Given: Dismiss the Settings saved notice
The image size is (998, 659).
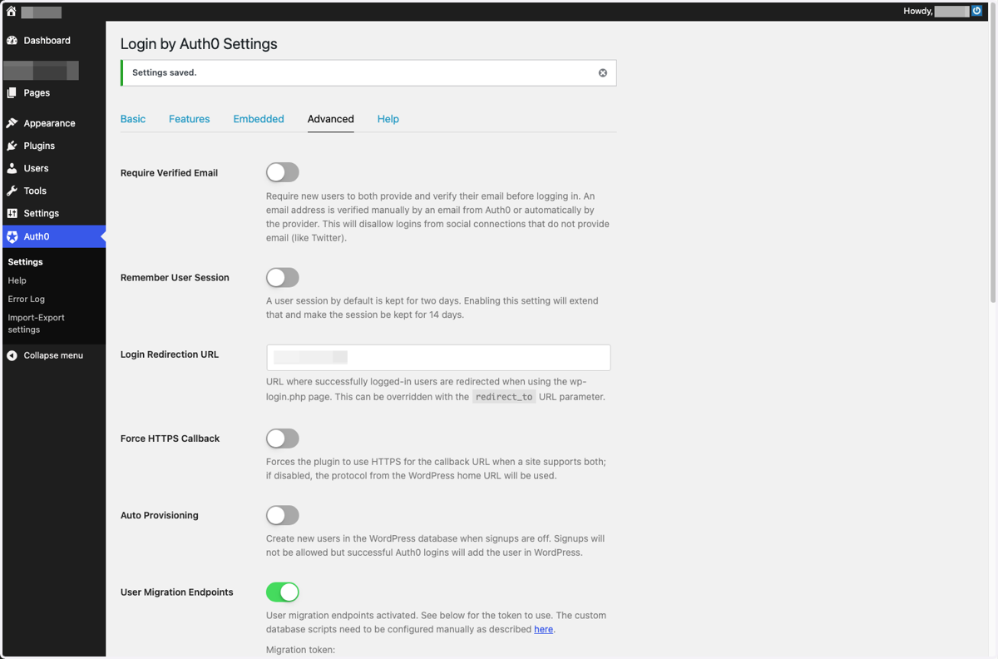Looking at the screenshot, I should click(x=603, y=72).
